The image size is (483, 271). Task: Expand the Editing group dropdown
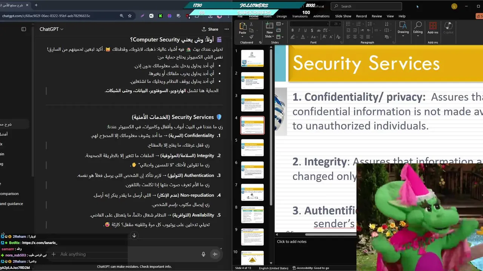418,28
